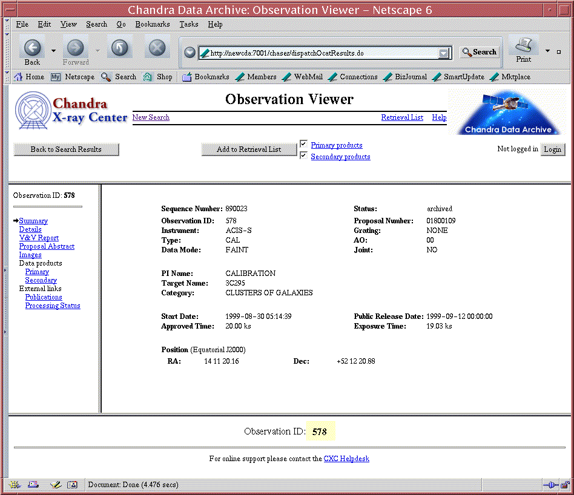This screenshot has width=574, height=495.
Task: Expand the URL history dropdown
Action: point(444,53)
